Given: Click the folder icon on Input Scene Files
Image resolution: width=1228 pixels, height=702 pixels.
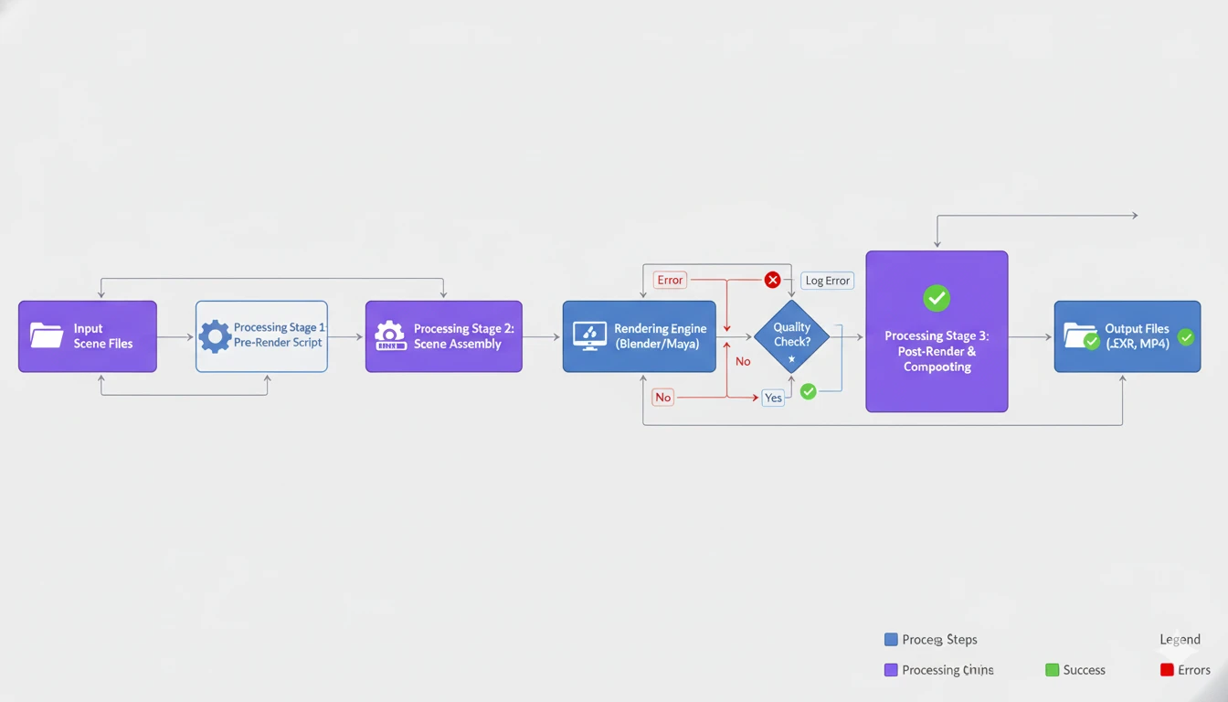Looking at the screenshot, I should (x=47, y=336).
